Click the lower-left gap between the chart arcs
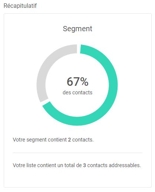This screenshot has height=192, width=155. pos(45,102)
